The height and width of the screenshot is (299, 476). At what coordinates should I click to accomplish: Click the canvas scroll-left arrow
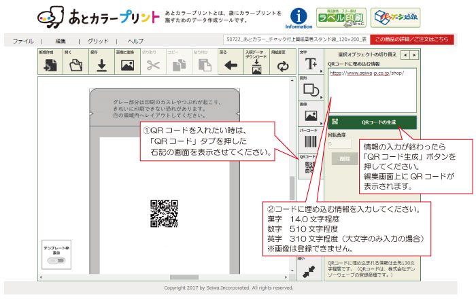point(41,277)
